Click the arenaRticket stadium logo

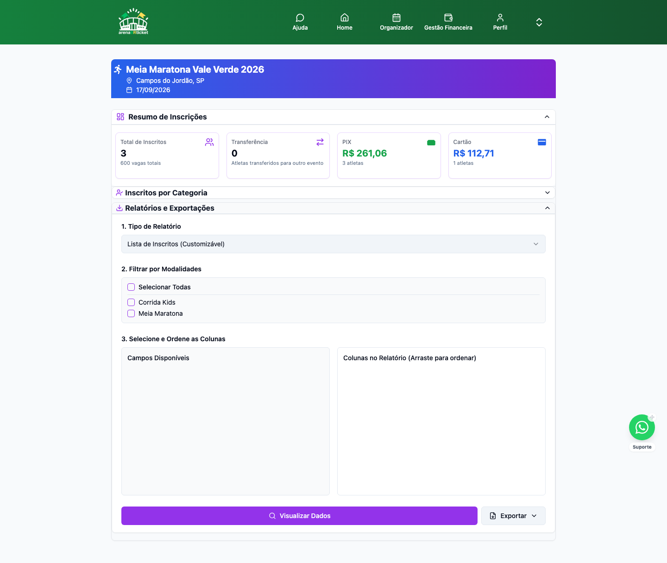click(x=133, y=22)
